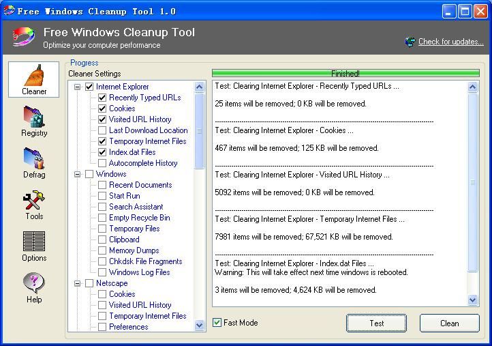The image size is (492, 346).
Task: Collapse the Windows tree node
Action: tap(78, 174)
